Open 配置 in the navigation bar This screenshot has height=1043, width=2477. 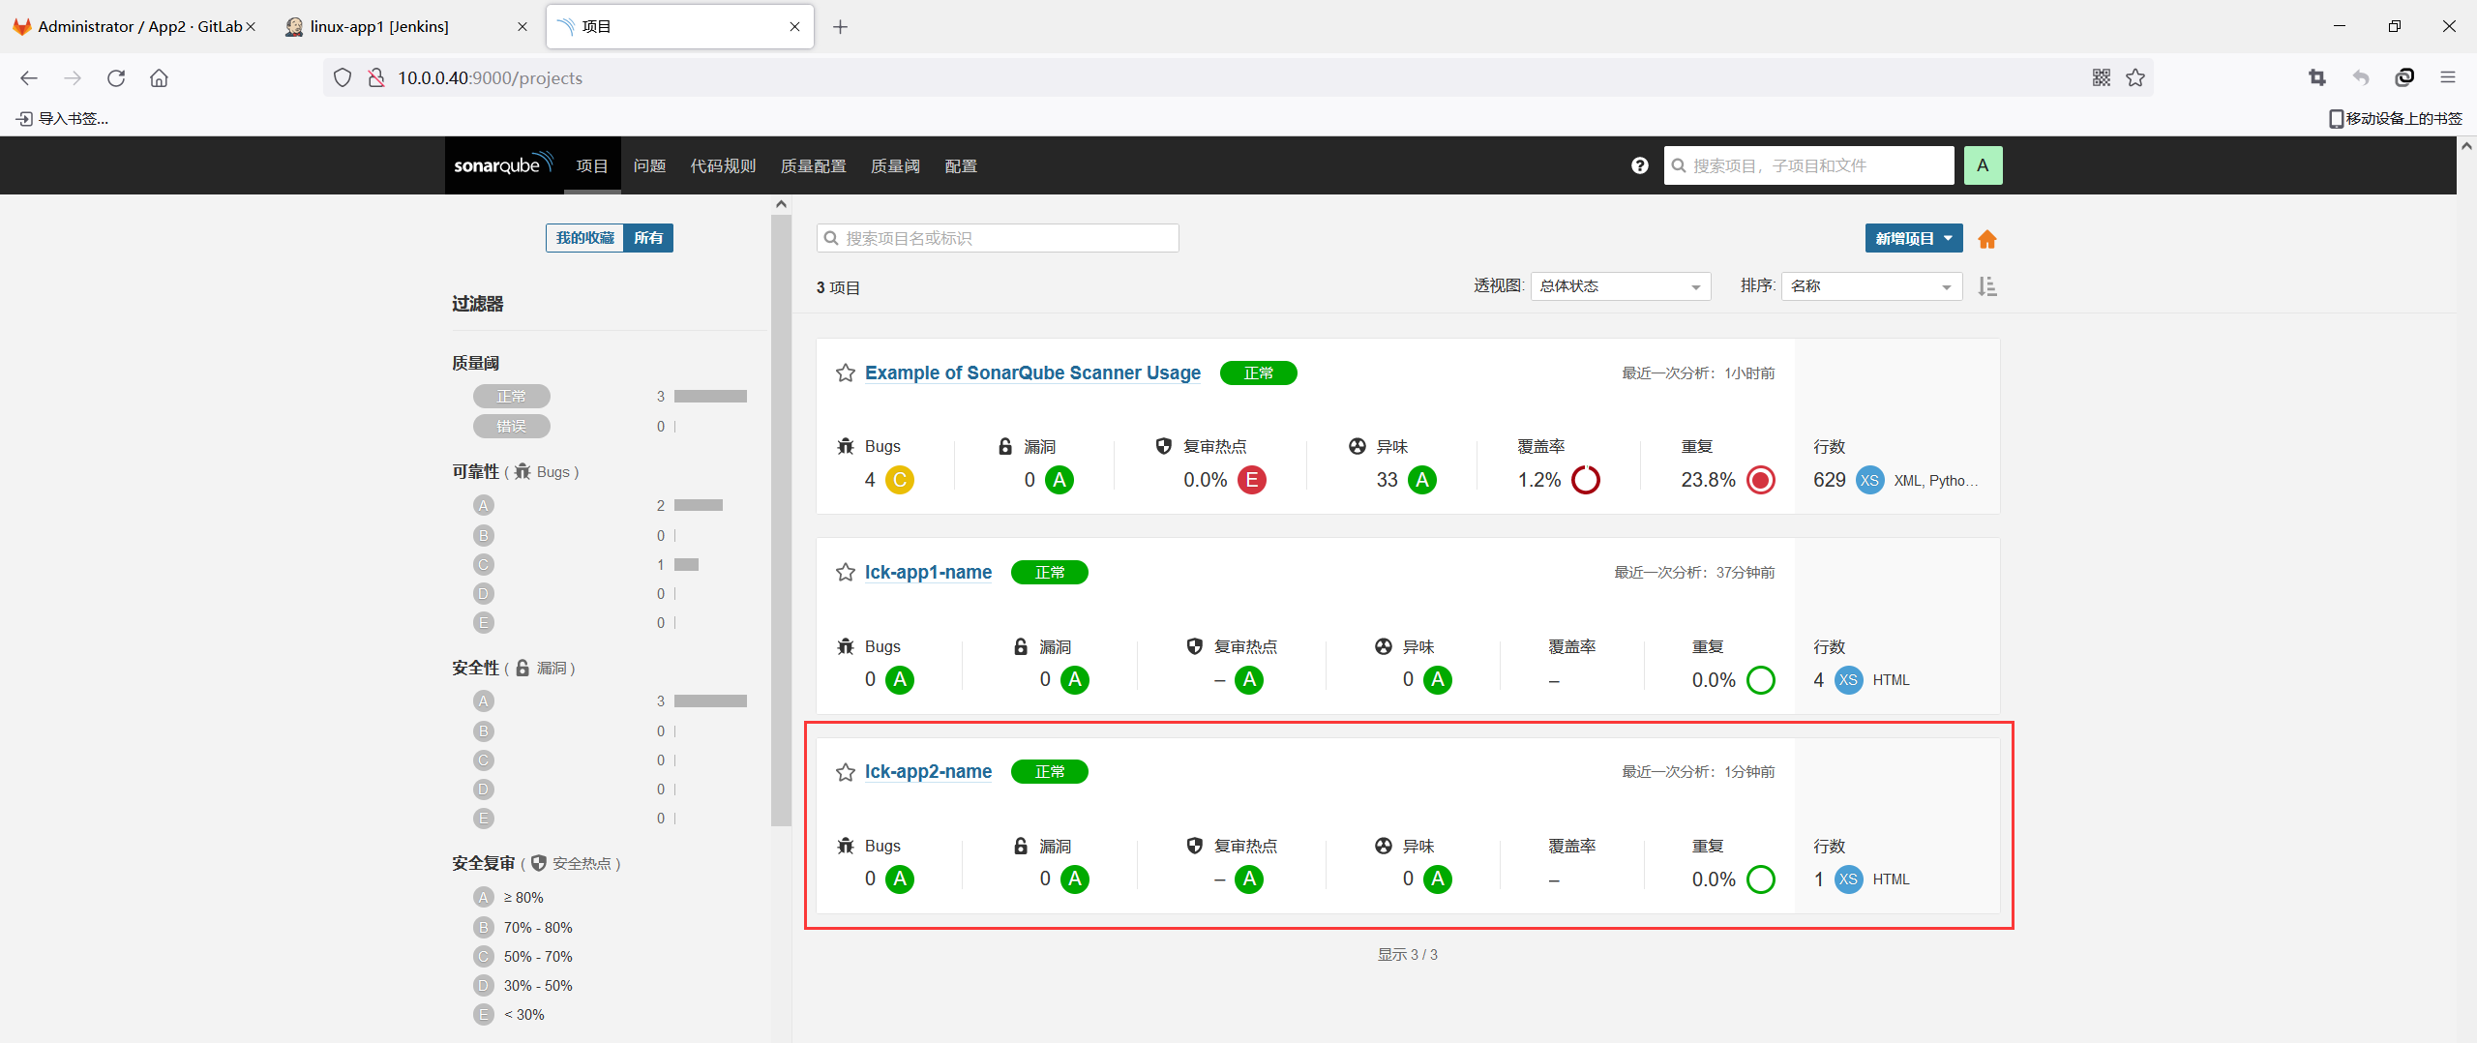[x=961, y=166]
